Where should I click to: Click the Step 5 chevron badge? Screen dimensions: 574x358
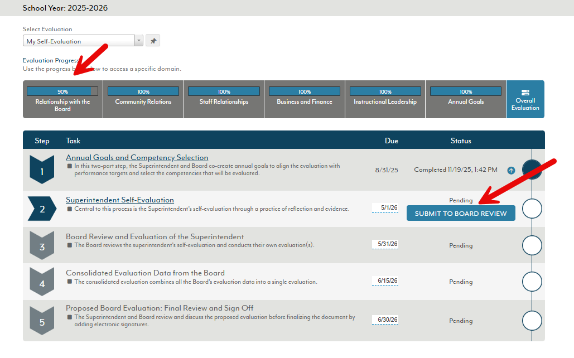42,321
